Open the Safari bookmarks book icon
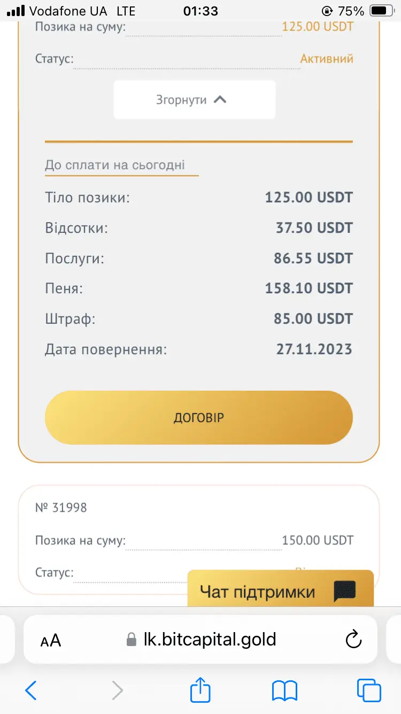Viewport: 401px width, 714px height. point(284,691)
